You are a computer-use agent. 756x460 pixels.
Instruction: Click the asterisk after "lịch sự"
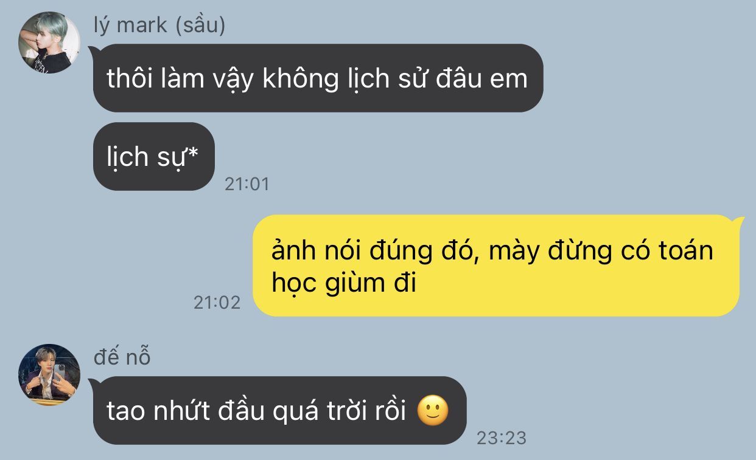193,152
